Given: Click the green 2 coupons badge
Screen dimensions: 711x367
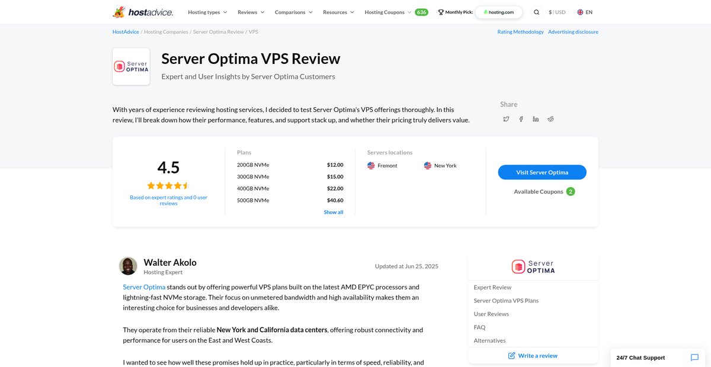Looking at the screenshot, I should coord(571,192).
